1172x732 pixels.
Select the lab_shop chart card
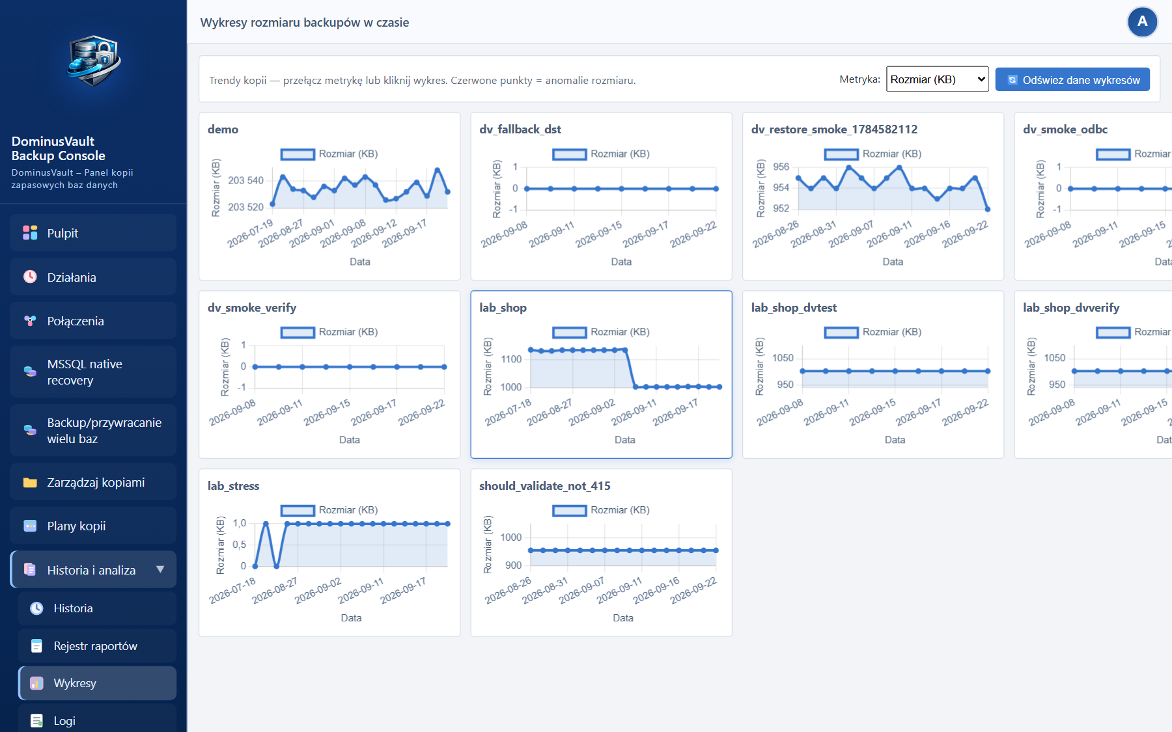pyautogui.click(x=601, y=375)
